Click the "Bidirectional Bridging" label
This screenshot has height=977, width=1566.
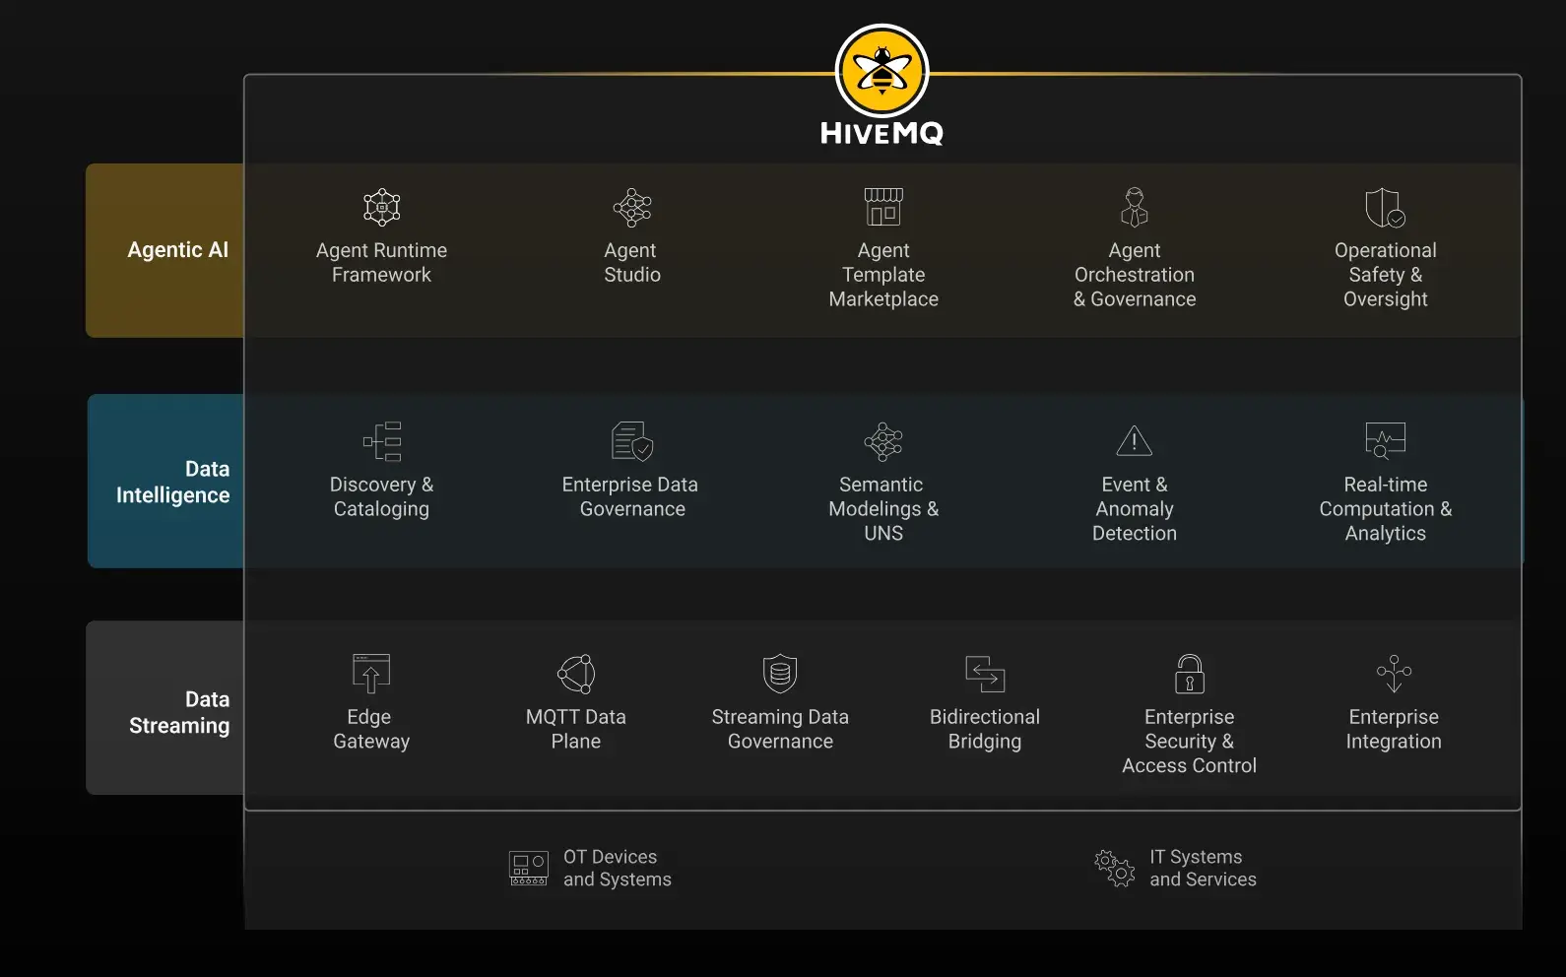pos(985,730)
